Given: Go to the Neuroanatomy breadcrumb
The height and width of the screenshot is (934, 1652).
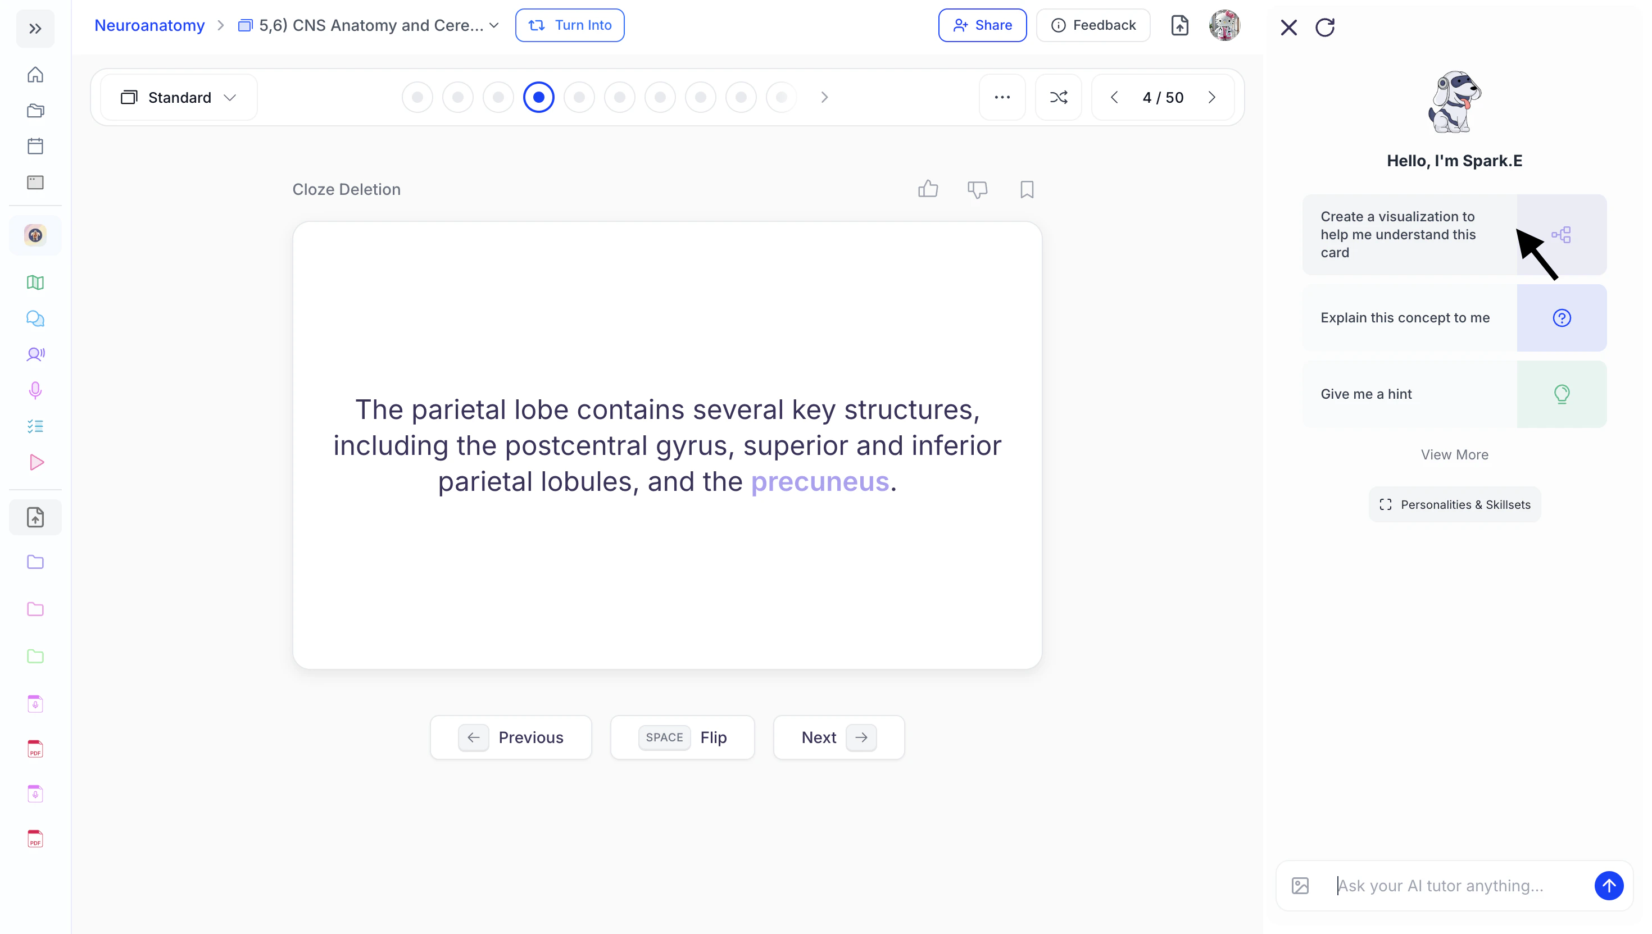Looking at the screenshot, I should [x=149, y=26].
